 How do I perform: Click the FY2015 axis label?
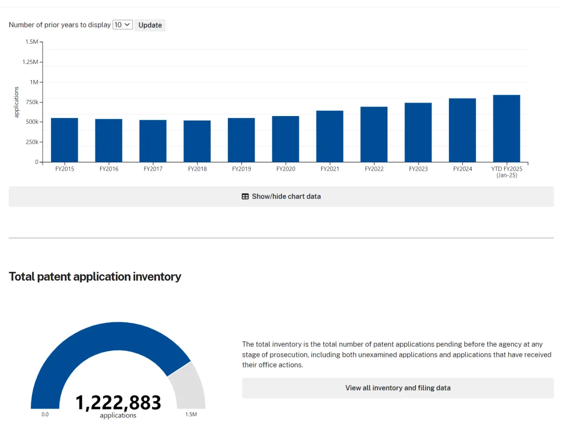tap(65, 169)
